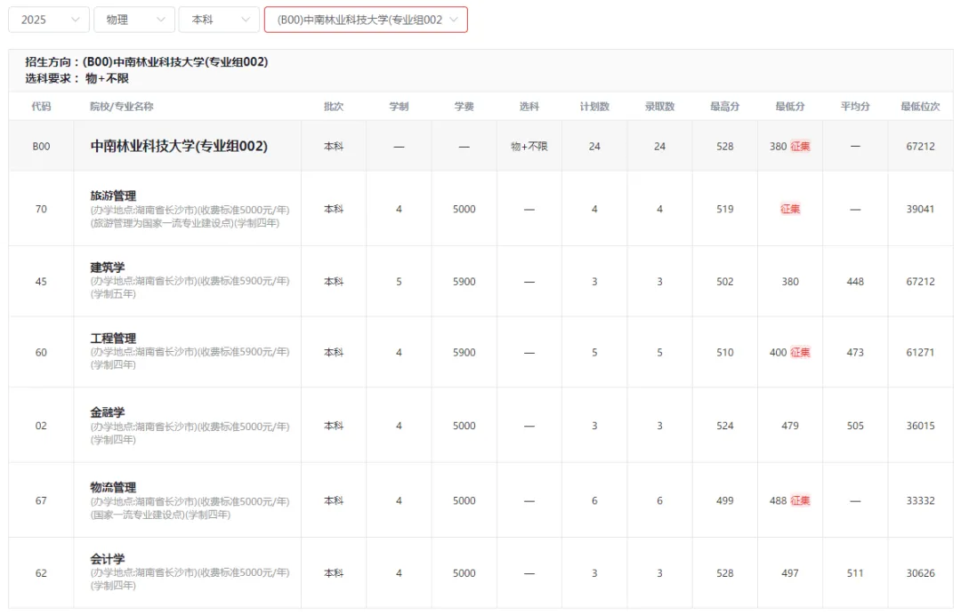Viewport: 961px width, 615px height.
Task: Select the 建筑学 major name
Action: click(x=108, y=268)
